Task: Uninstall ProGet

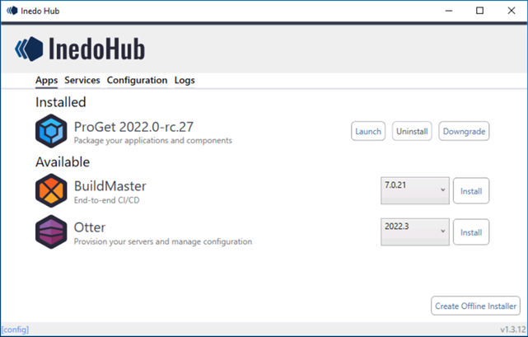Action: click(x=412, y=131)
